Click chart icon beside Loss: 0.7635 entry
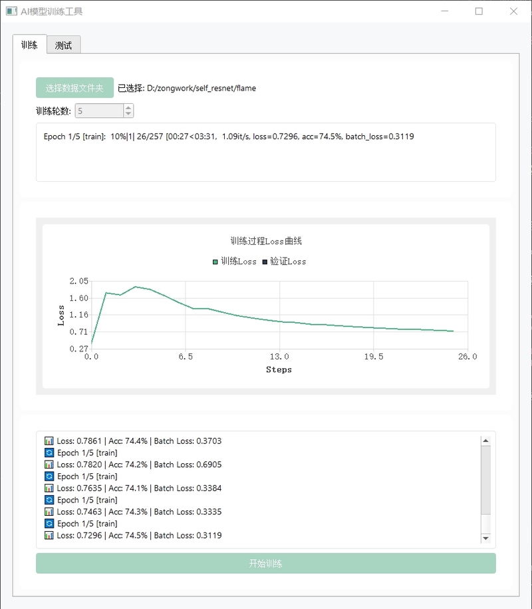Viewport: 532px width, 609px height. click(x=49, y=489)
